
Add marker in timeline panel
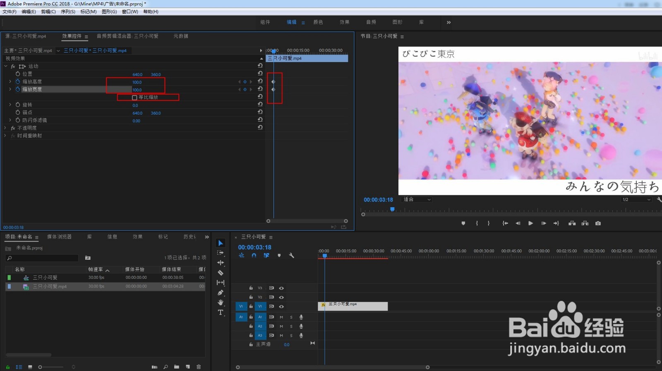(279, 256)
